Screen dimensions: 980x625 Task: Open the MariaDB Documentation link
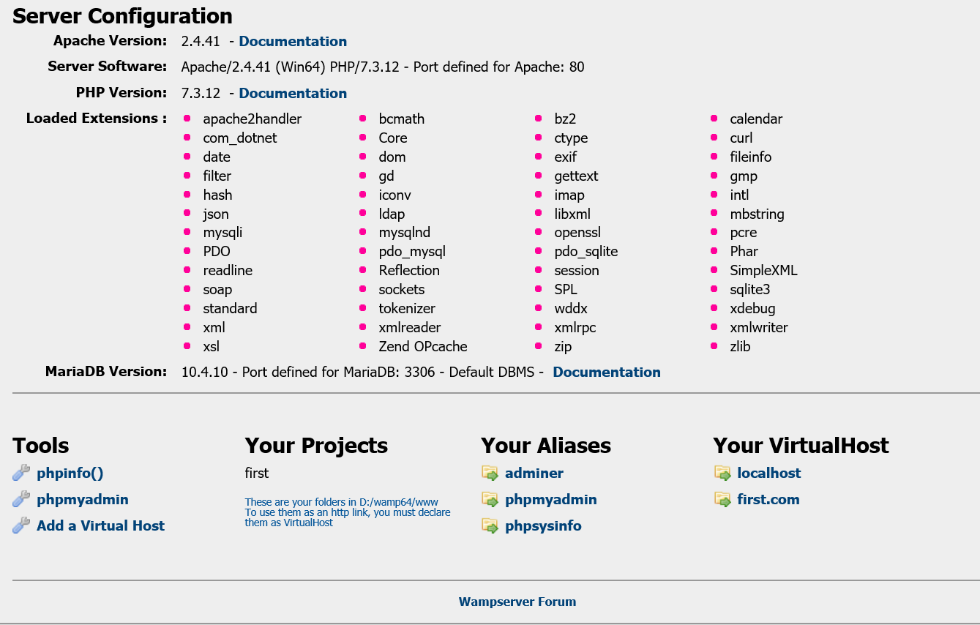click(x=606, y=372)
